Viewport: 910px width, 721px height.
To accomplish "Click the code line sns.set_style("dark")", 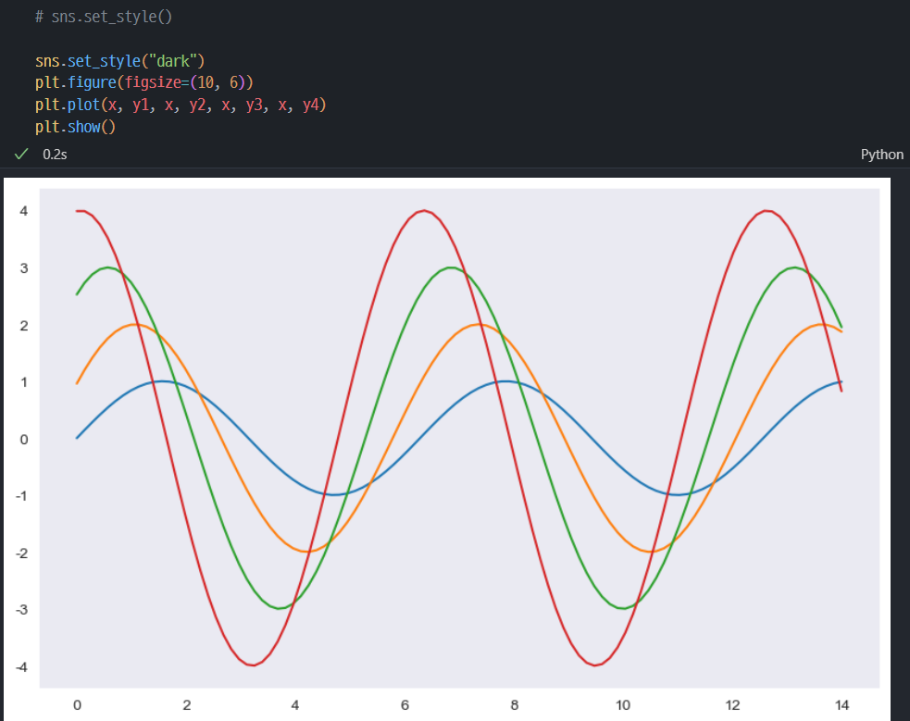I will pyautogui.click(x=119, y=61).
